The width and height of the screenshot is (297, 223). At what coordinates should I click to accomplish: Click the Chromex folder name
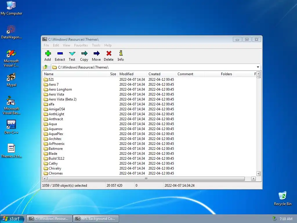point(56,173)
